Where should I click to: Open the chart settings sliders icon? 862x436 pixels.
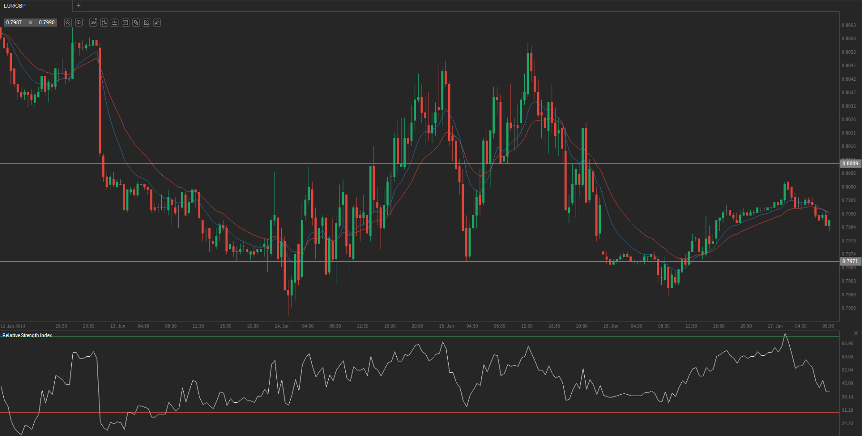point(115,23)
